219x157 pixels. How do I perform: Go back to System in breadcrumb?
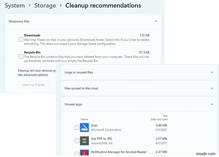[15, 6]
